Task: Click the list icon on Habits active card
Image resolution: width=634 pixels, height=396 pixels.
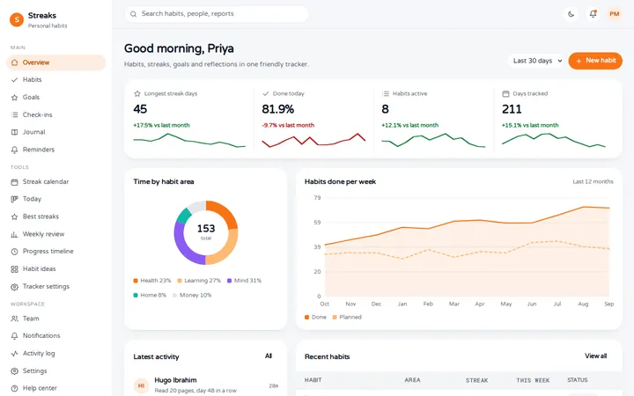Action: pos(386,94)
